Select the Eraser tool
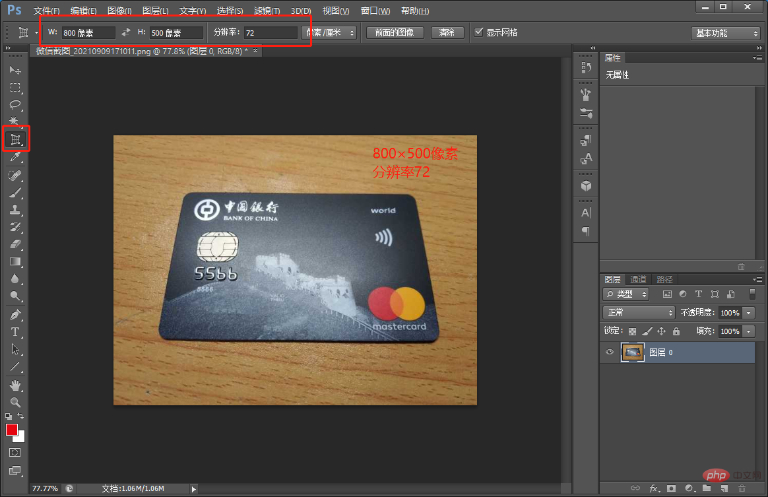 click(x=15, y=244)
